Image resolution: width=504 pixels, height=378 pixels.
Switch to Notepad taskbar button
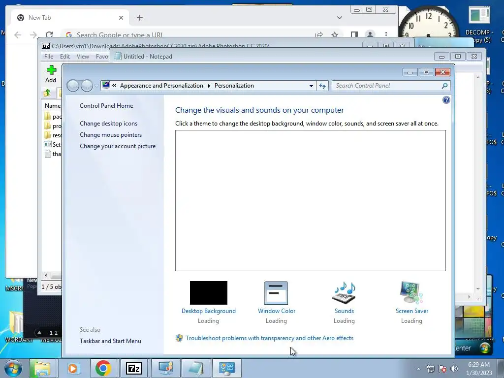pos(196,368)
